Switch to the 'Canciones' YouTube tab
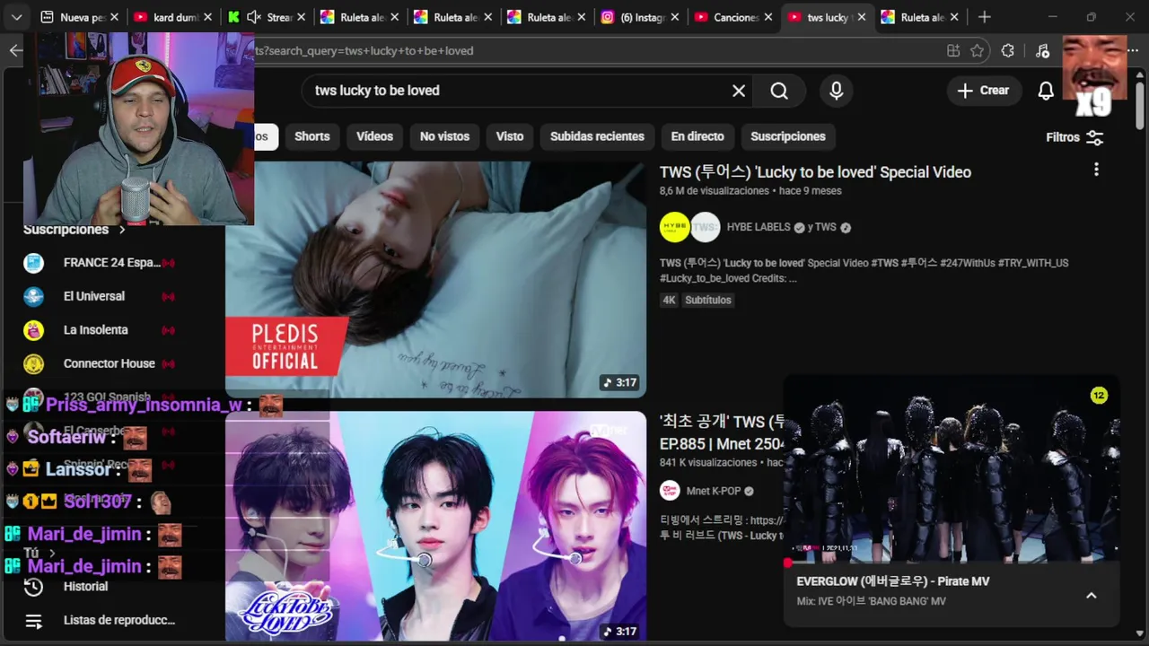This screenshot has width=1149, height=646. (732, 17)
